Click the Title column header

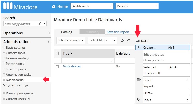(x=88, y=54)
